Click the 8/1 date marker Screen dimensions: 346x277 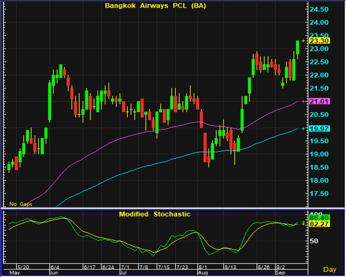point(202,267)
